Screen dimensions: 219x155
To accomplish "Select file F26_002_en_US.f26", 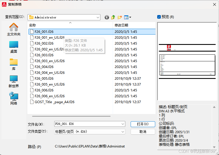I will click(x=50, y=49).
